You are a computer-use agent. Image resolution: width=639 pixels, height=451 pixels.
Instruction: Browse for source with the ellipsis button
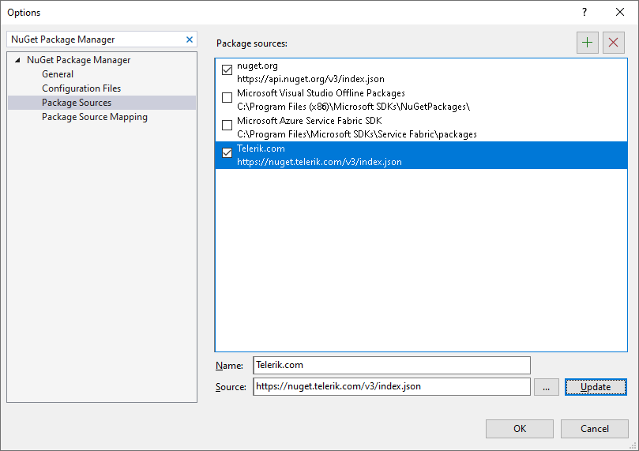coord(547,387)
